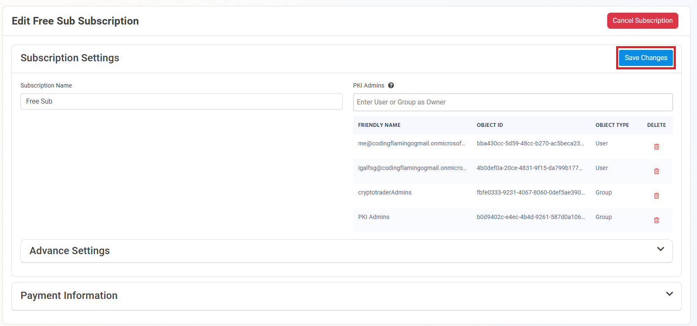This screenshot has height=326, width=697.
Task: Remove cryptotraderAdmins group via trash icon
Action: click(x=656, y=196)
